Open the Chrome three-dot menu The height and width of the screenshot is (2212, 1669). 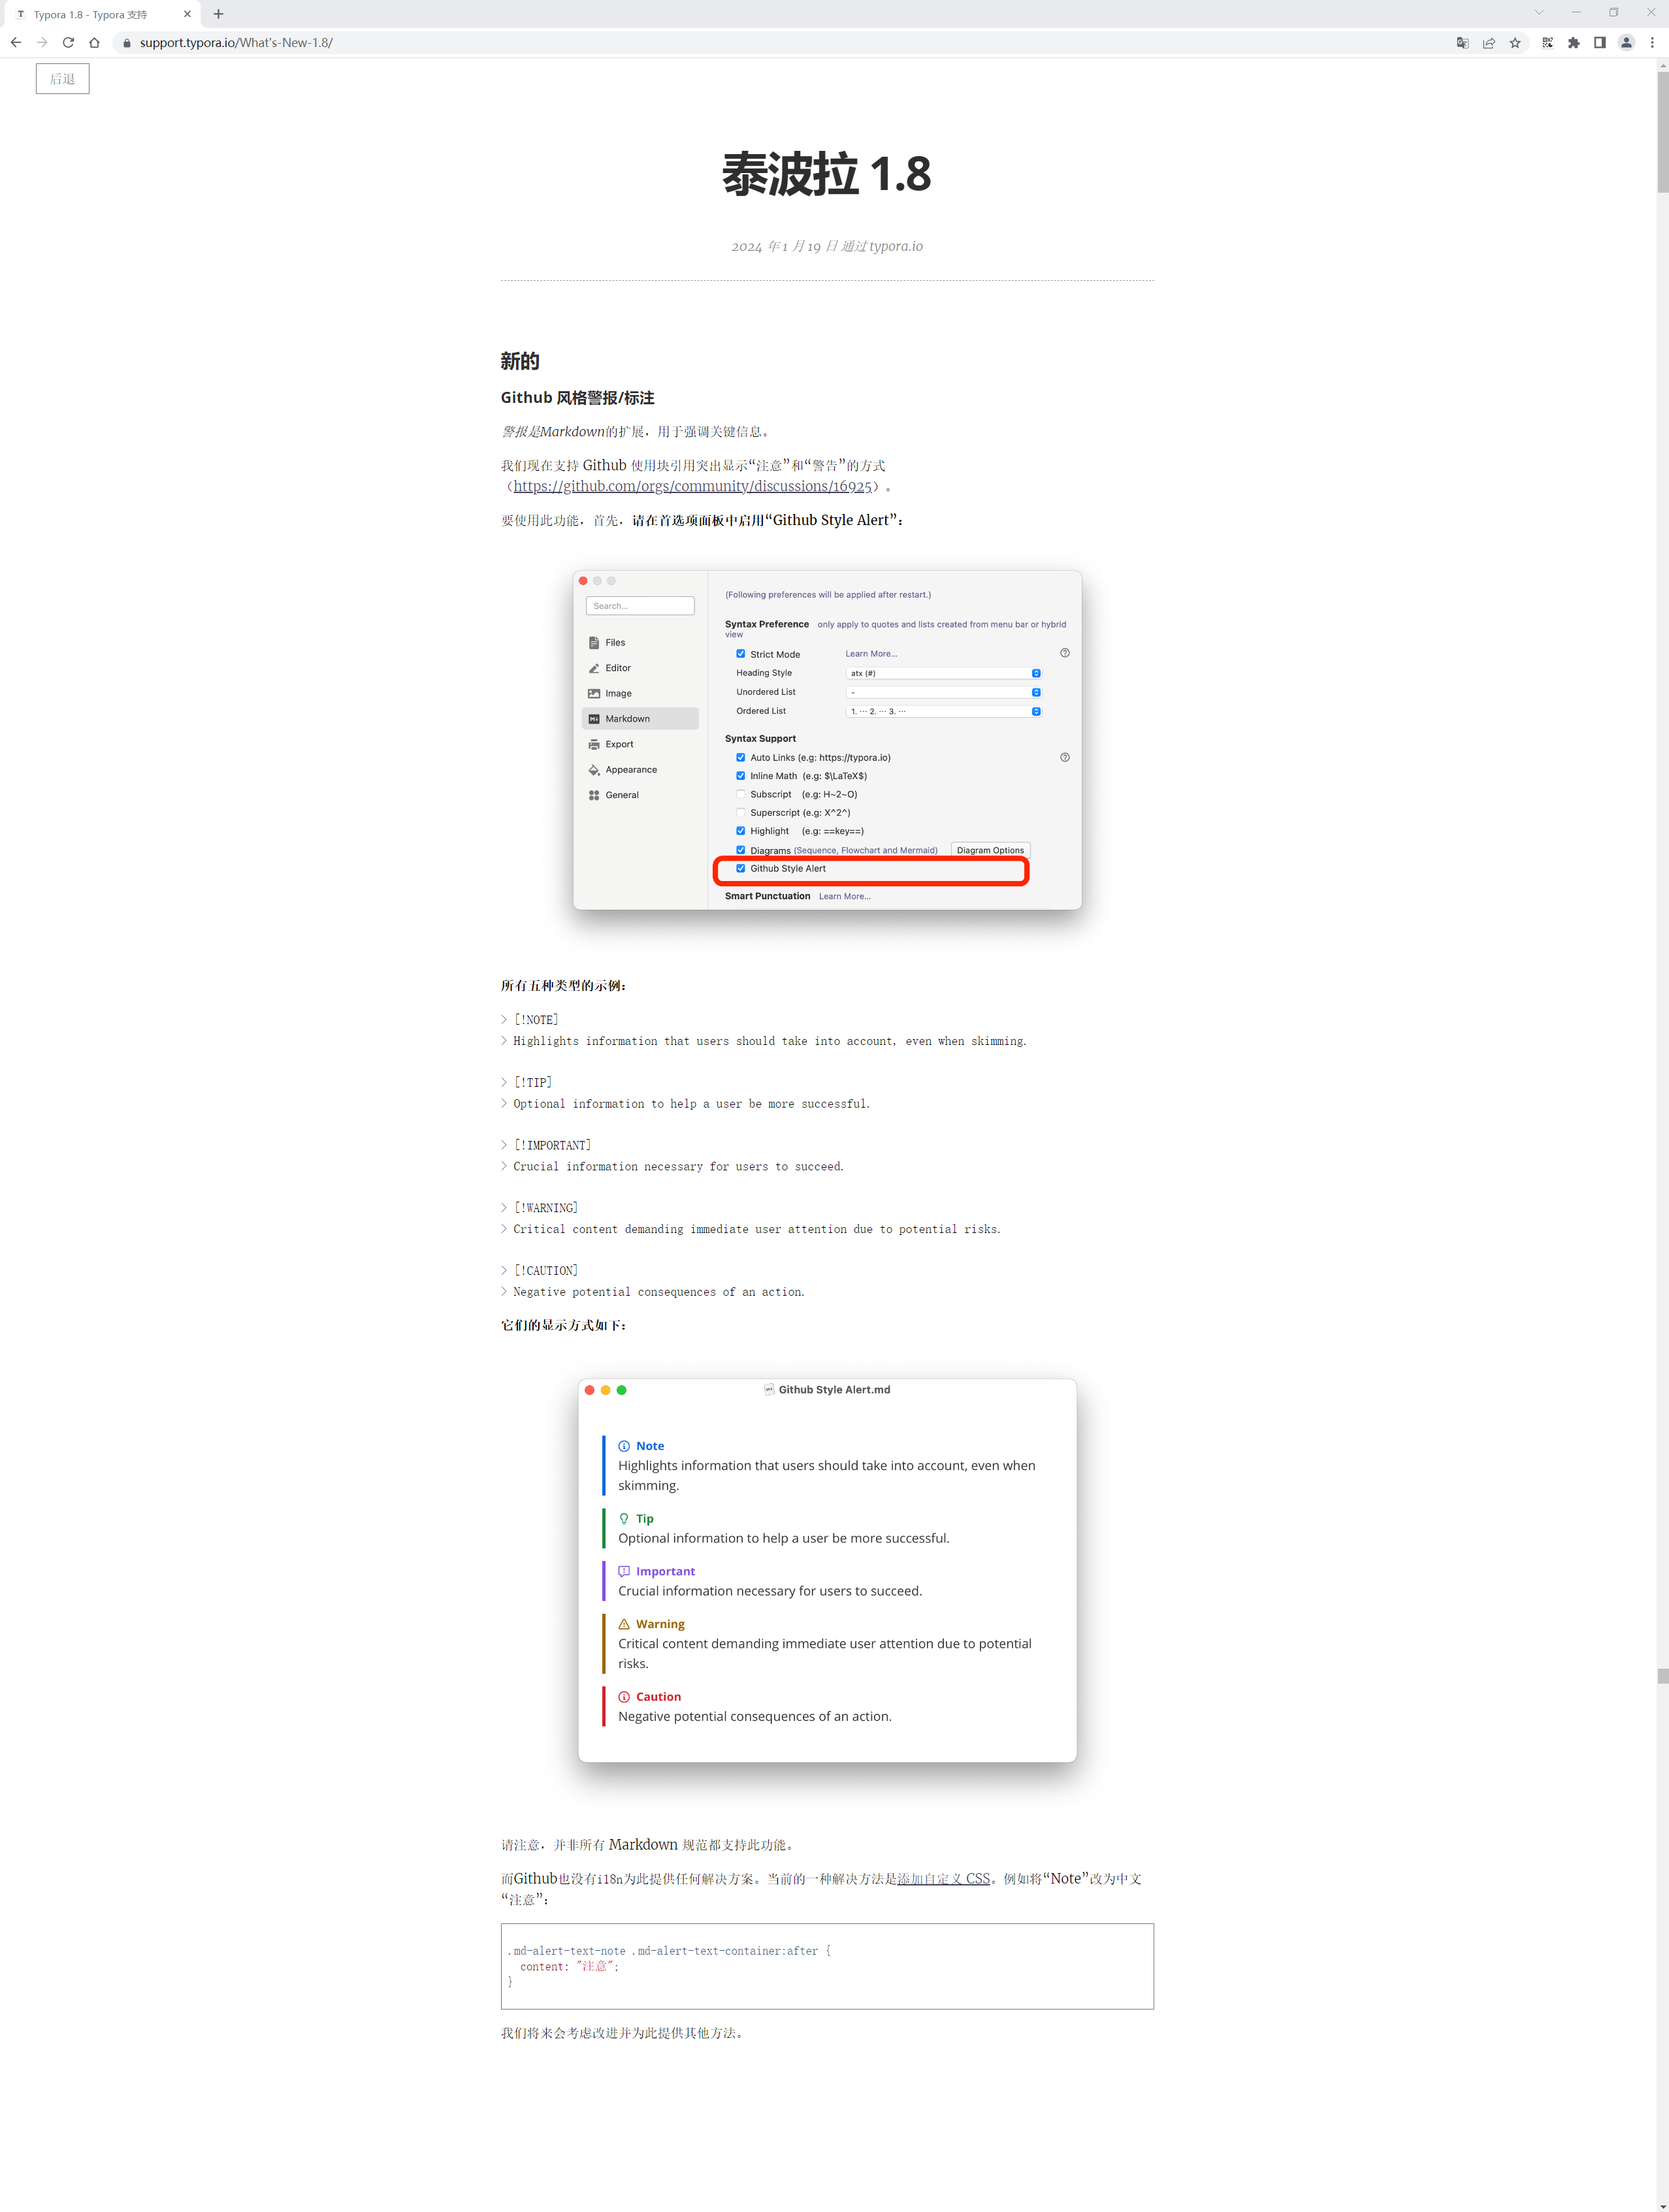click(1652, 43)
